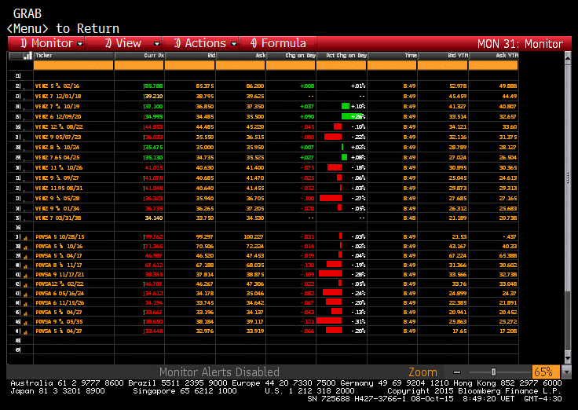Click the bar icon beside PDVSA 6 05/16/24

tap(25, 295)
